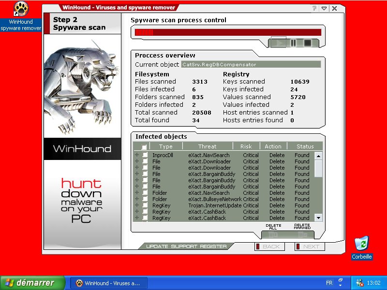Click the question mark help icon

click(x=314, y=8)
